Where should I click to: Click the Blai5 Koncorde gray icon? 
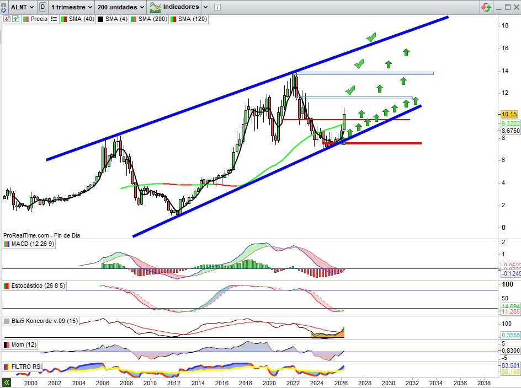6,321
